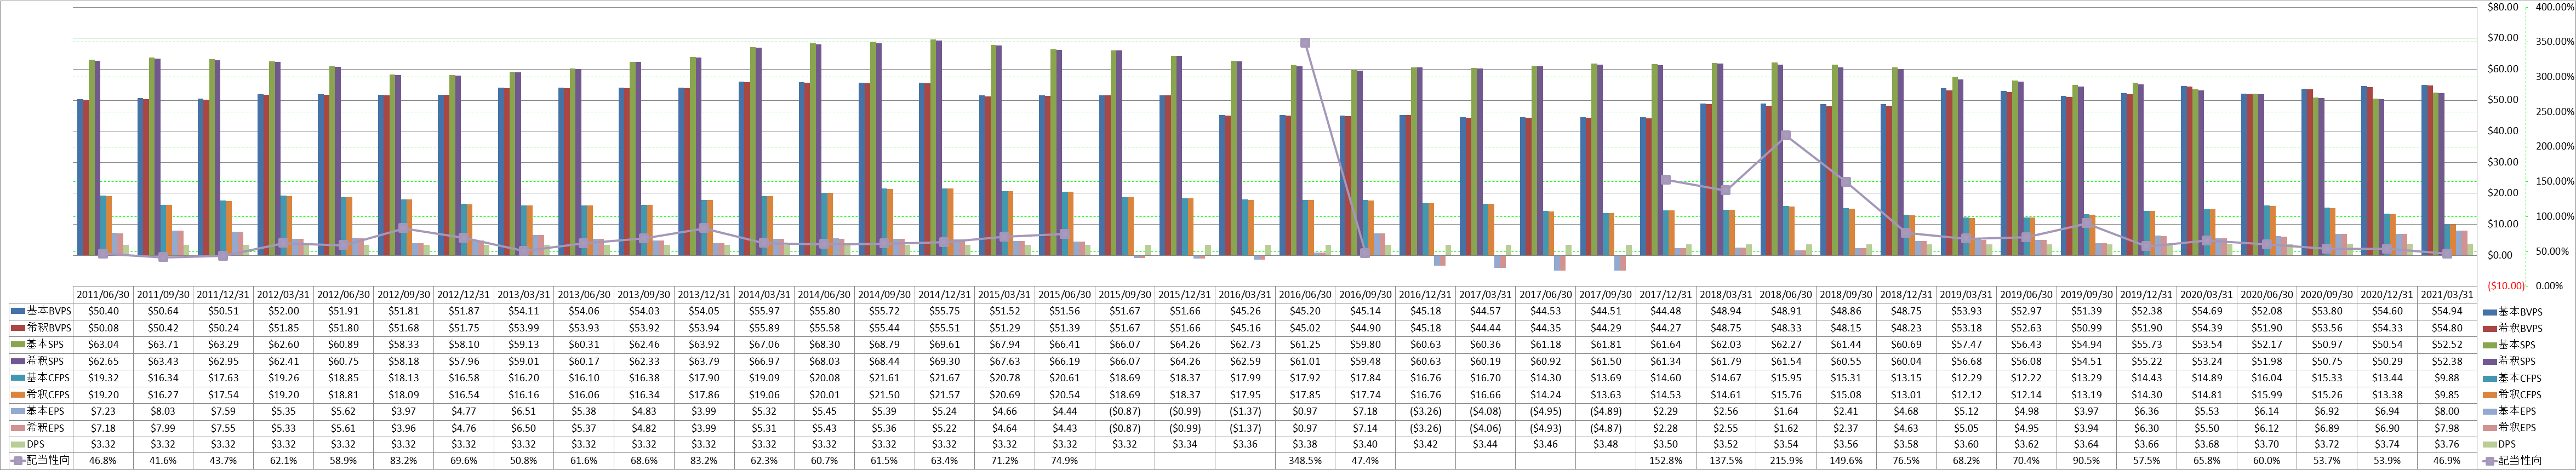This screenshot has height=470, width=2576.
Task: Select the 2016/06/30 date column header
Action: [x=1305, y=295]
